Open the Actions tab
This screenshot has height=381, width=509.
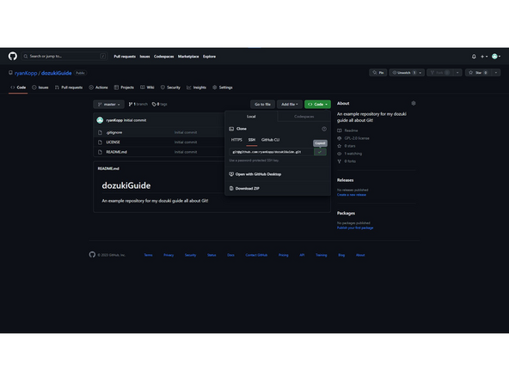coord(98,88)
